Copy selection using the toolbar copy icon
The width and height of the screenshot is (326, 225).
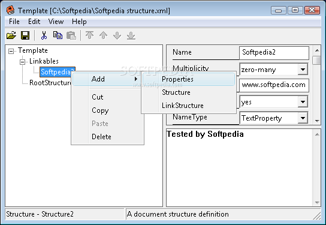point(58,35)
